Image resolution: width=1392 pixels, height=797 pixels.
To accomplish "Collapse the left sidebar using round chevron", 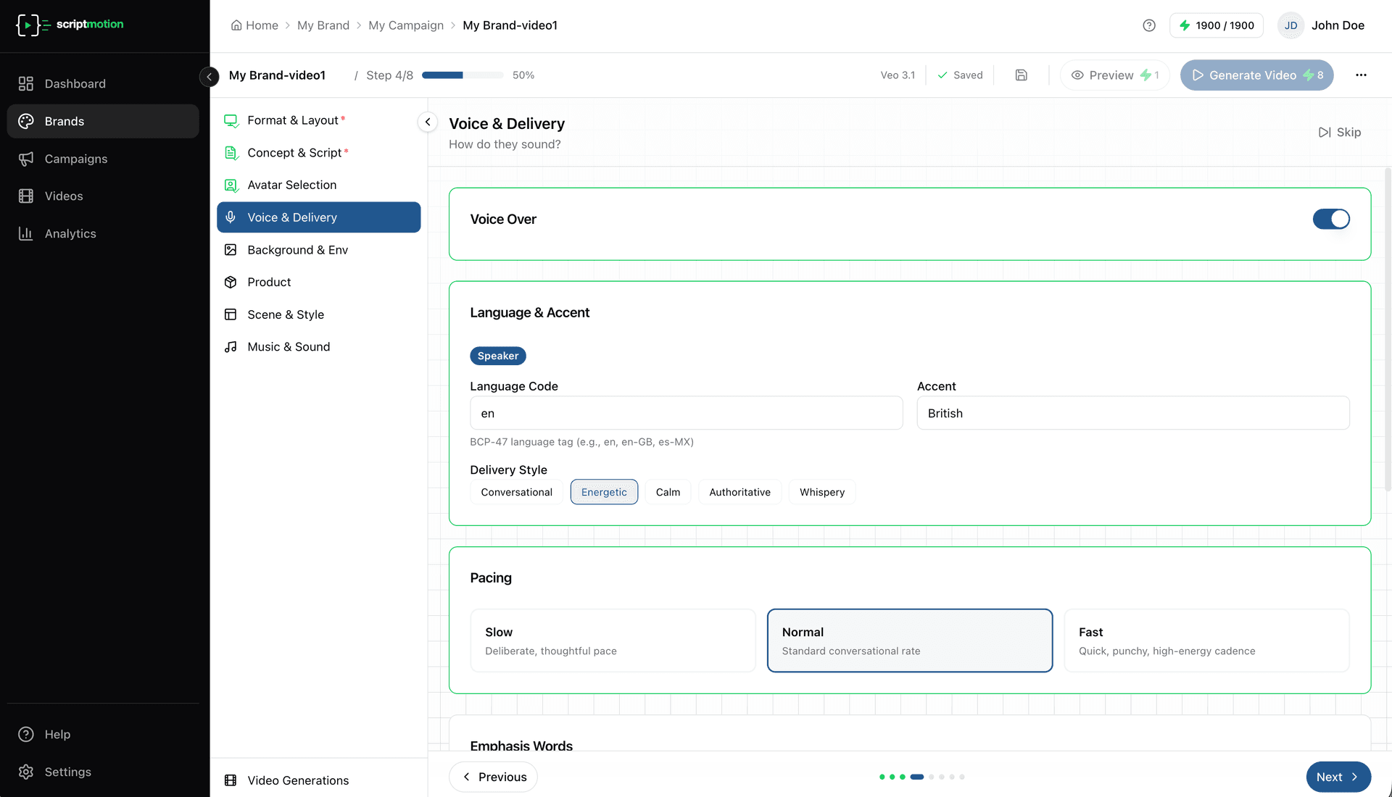I will 209,76.
